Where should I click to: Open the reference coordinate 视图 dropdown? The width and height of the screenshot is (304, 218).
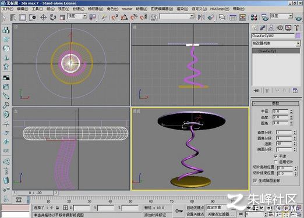click(x=77, y=16)
